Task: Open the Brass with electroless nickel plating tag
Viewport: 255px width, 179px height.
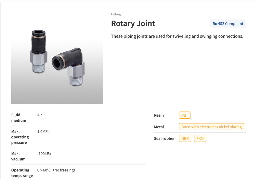Action: coord(211,126)
